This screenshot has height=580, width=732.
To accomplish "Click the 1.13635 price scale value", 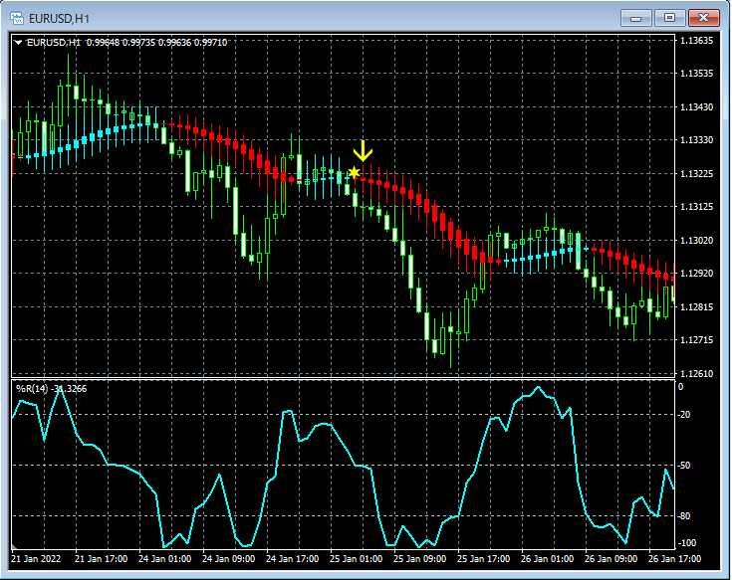I will [696, 41].
